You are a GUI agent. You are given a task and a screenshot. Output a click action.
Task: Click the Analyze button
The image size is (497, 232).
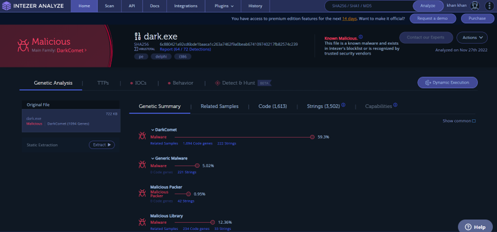[x=428, y=6]
